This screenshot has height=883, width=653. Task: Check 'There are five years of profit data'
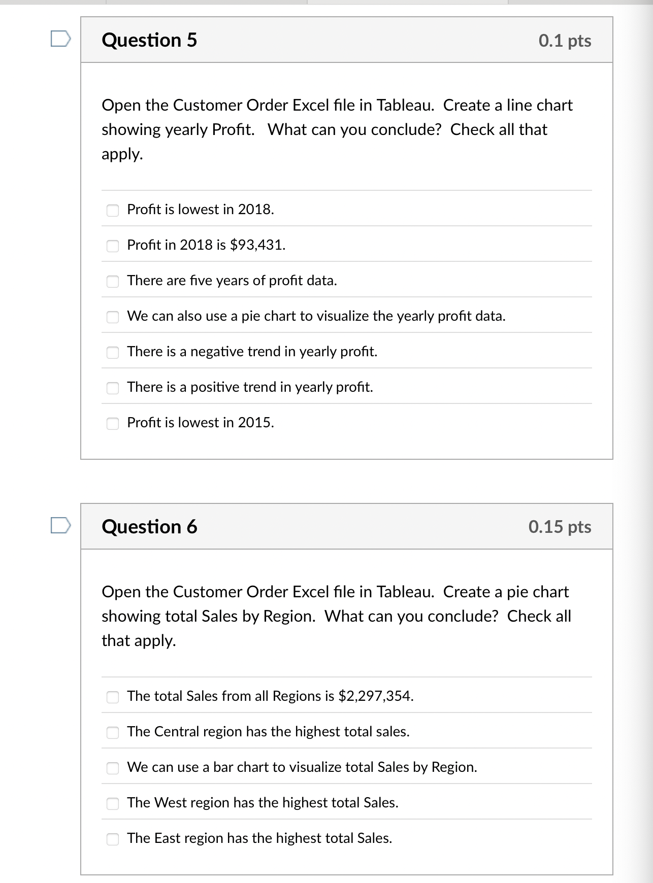[x=112, y=282]
